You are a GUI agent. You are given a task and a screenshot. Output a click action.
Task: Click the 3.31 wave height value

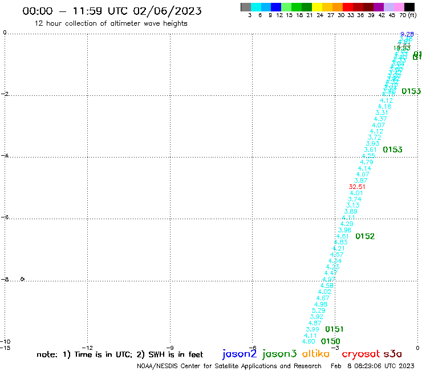pyautogui.click(x=382, y=112)
